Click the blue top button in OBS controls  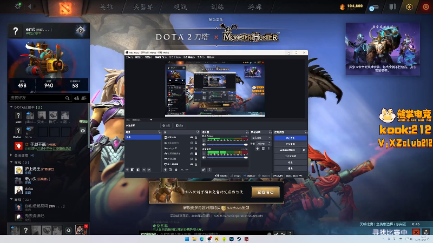[x=290, y=138]
